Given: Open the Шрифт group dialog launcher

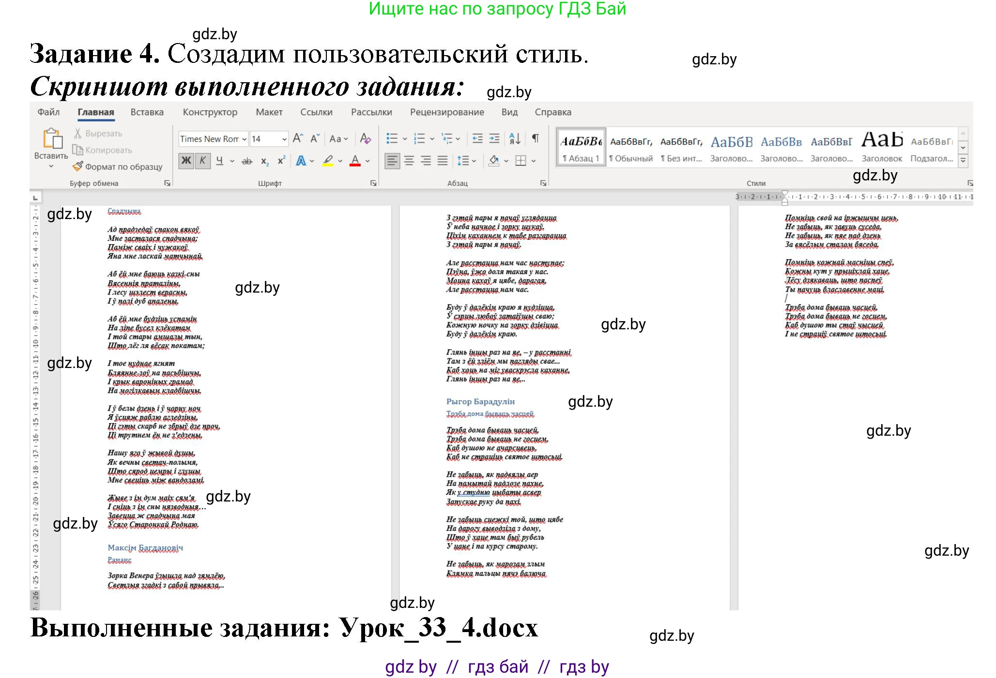Looking at the screenshot, I should point(373,184).
